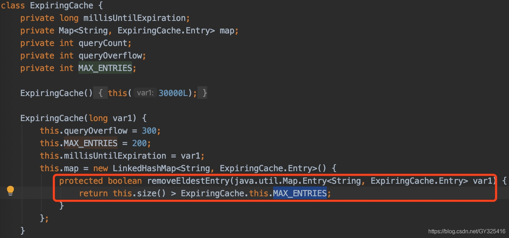Image resolution: width=509 pixels, height=238 pixels.
Task: Click ExpiringCache.this qualifier in return line
Action: pos(225,193)
